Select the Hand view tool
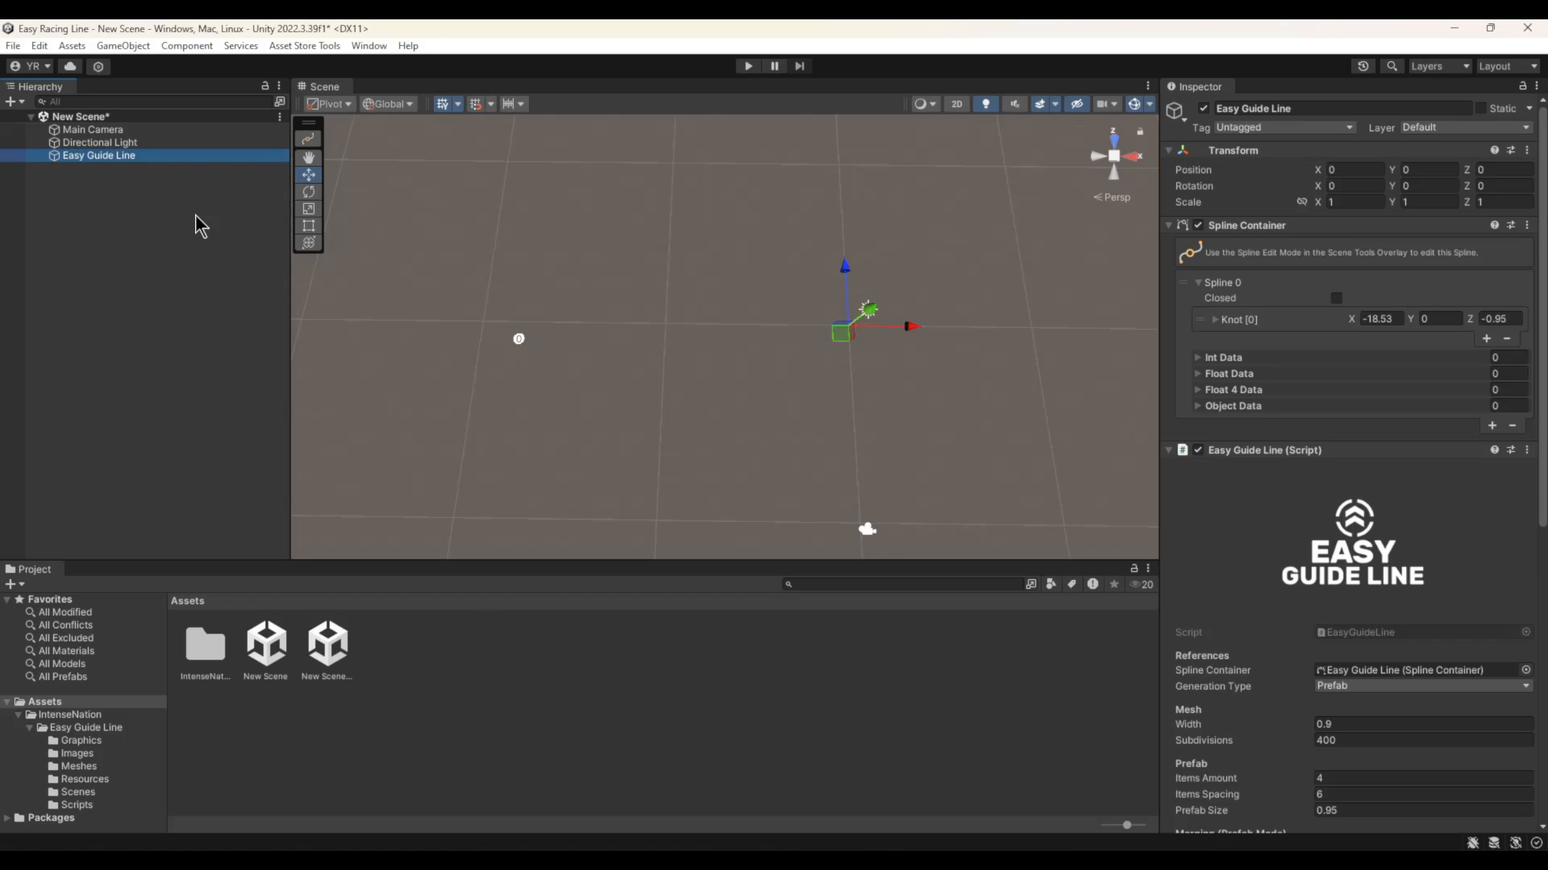 (308, 157)
